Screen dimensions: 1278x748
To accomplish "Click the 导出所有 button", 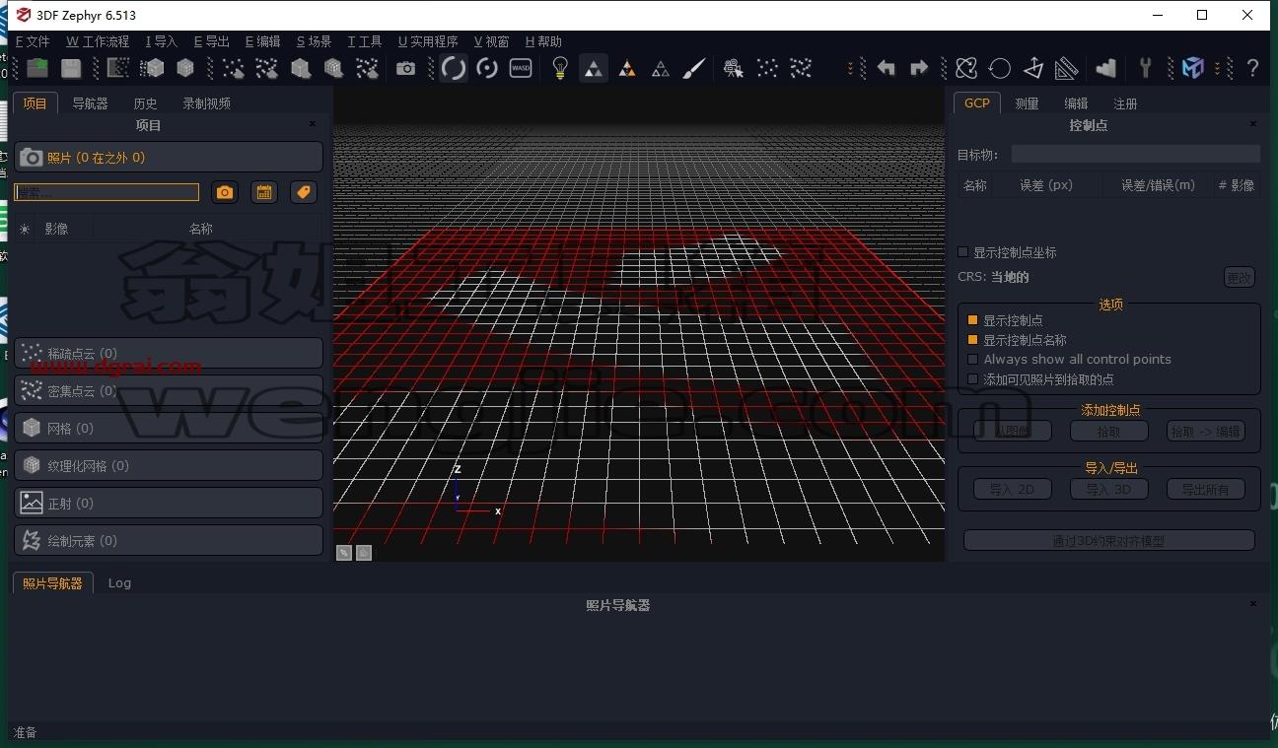I will [1205, 489].
